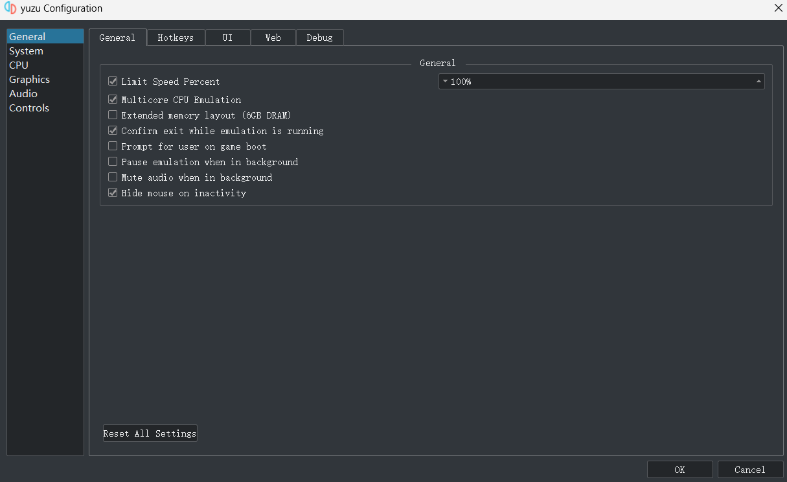Open the UI tab
Screen dimensions: 787x482
[x=227, y=38]
